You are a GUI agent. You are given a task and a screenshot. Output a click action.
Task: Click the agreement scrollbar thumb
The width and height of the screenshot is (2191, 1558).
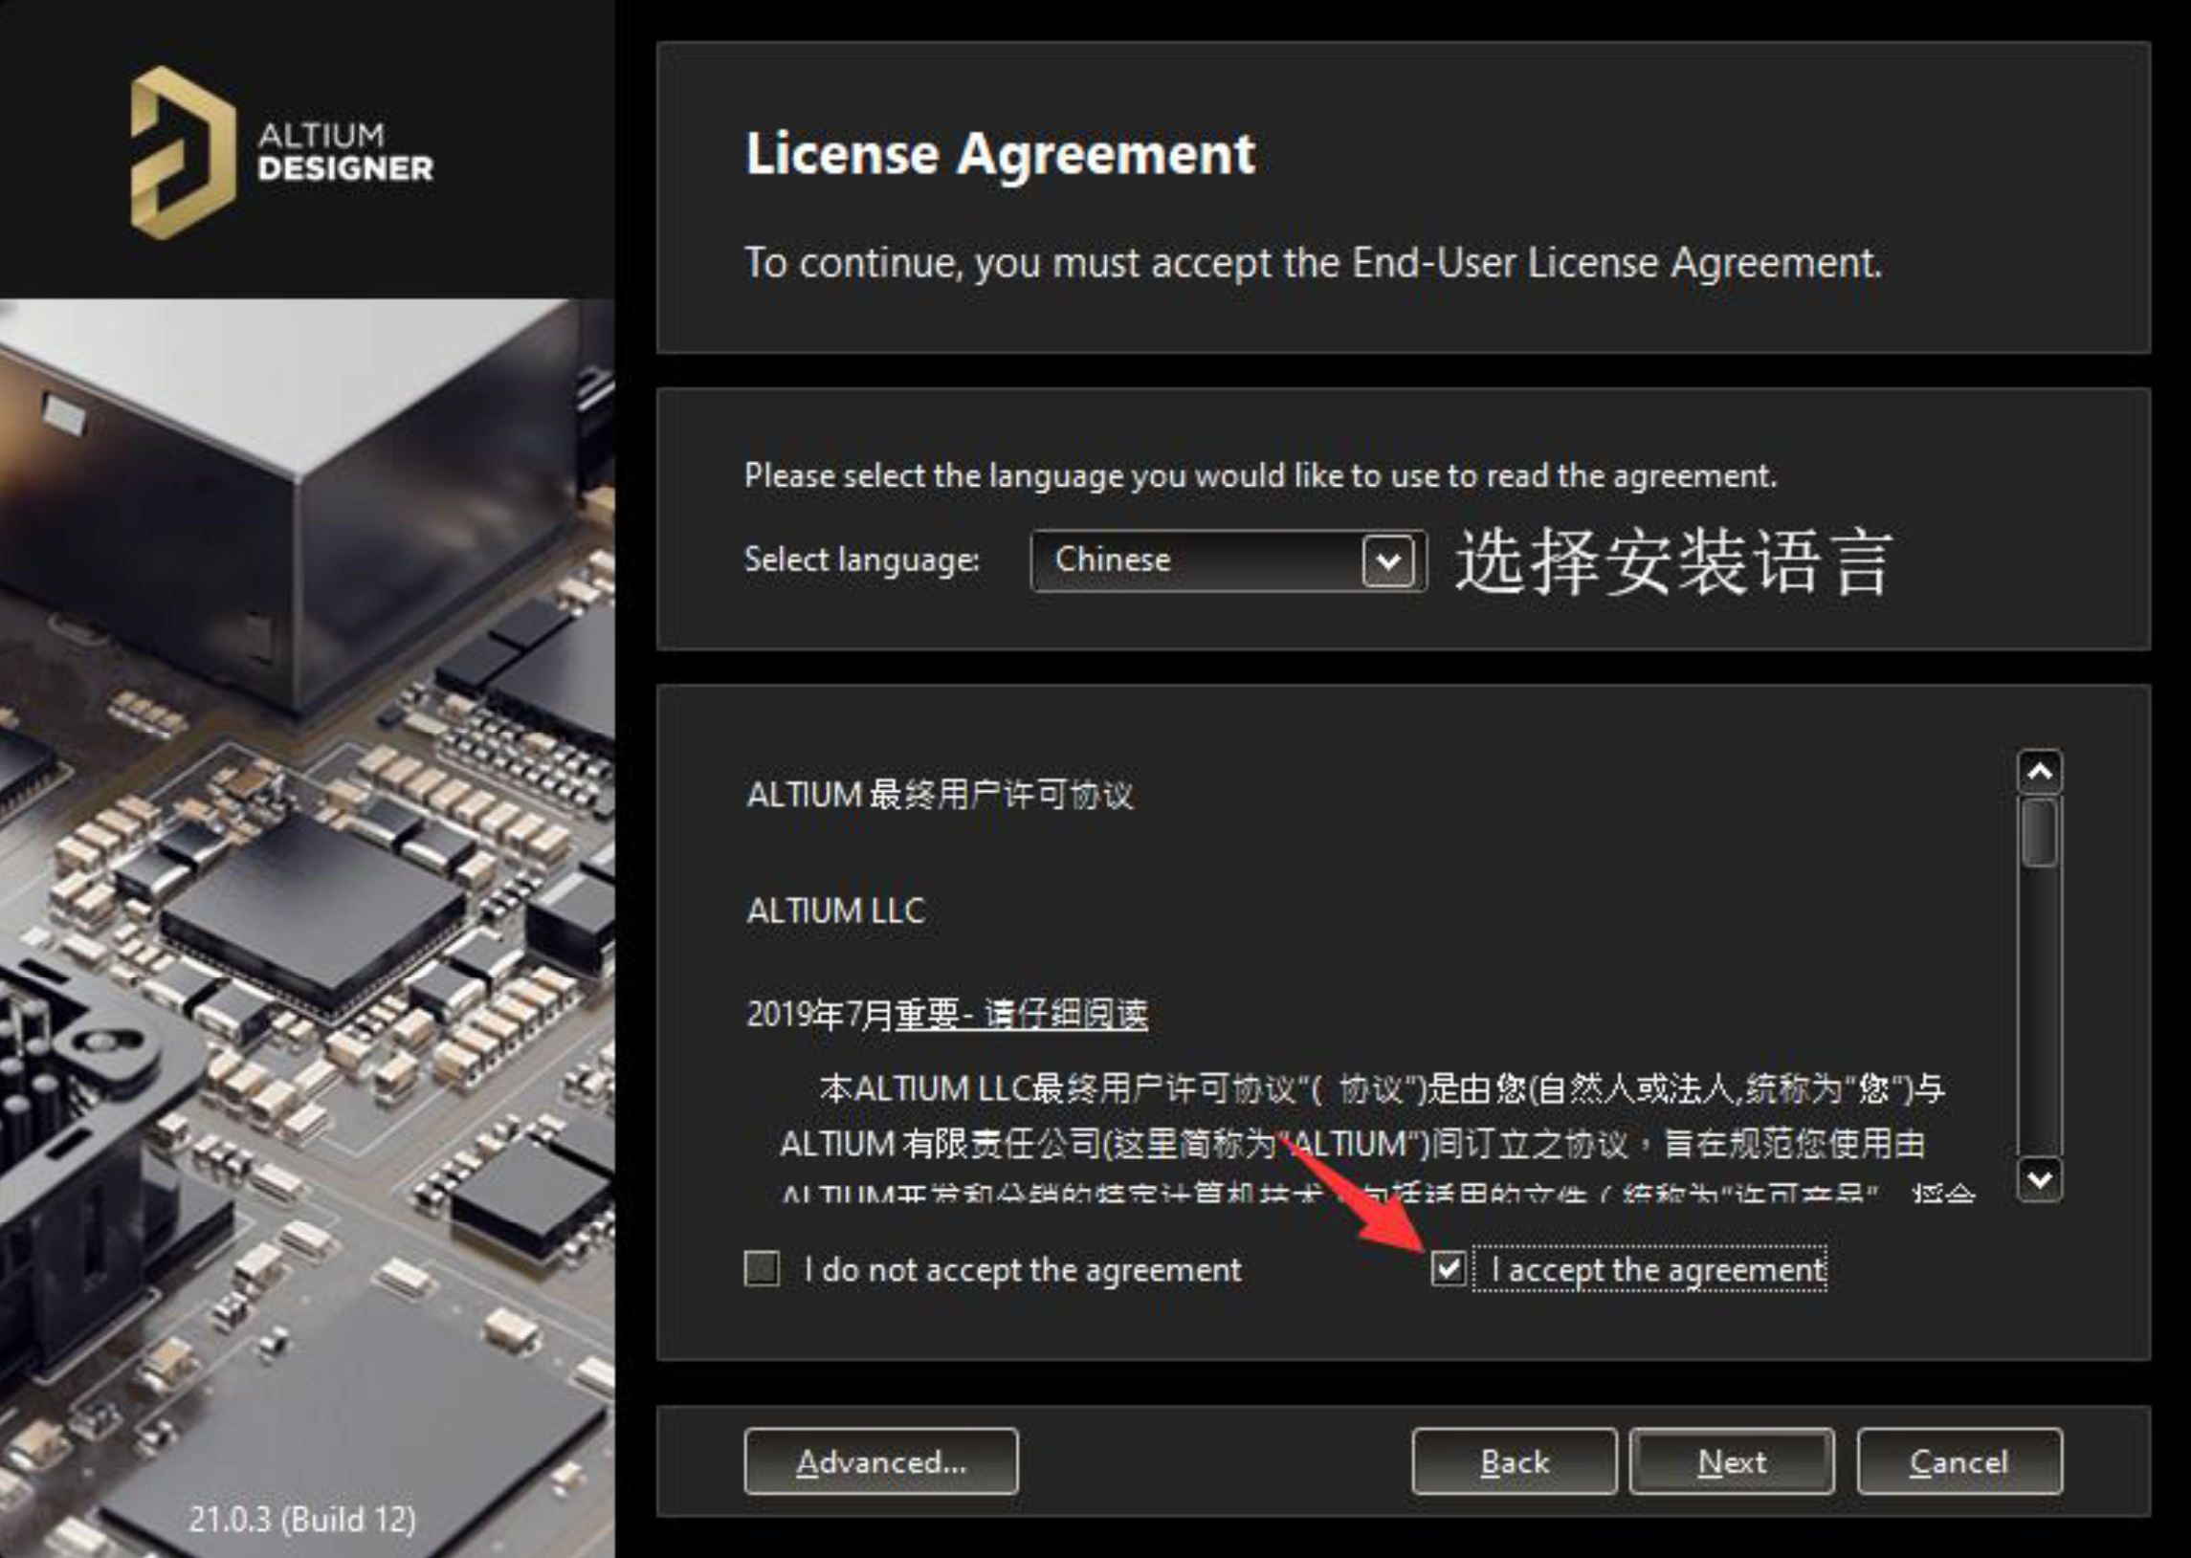coord(2041,832)
